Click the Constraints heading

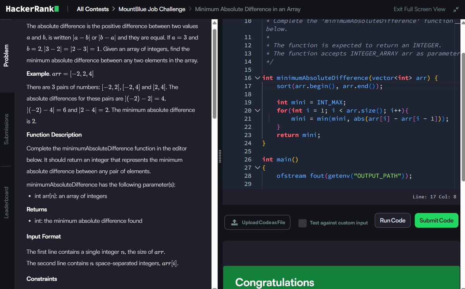[x=41, y=279]
